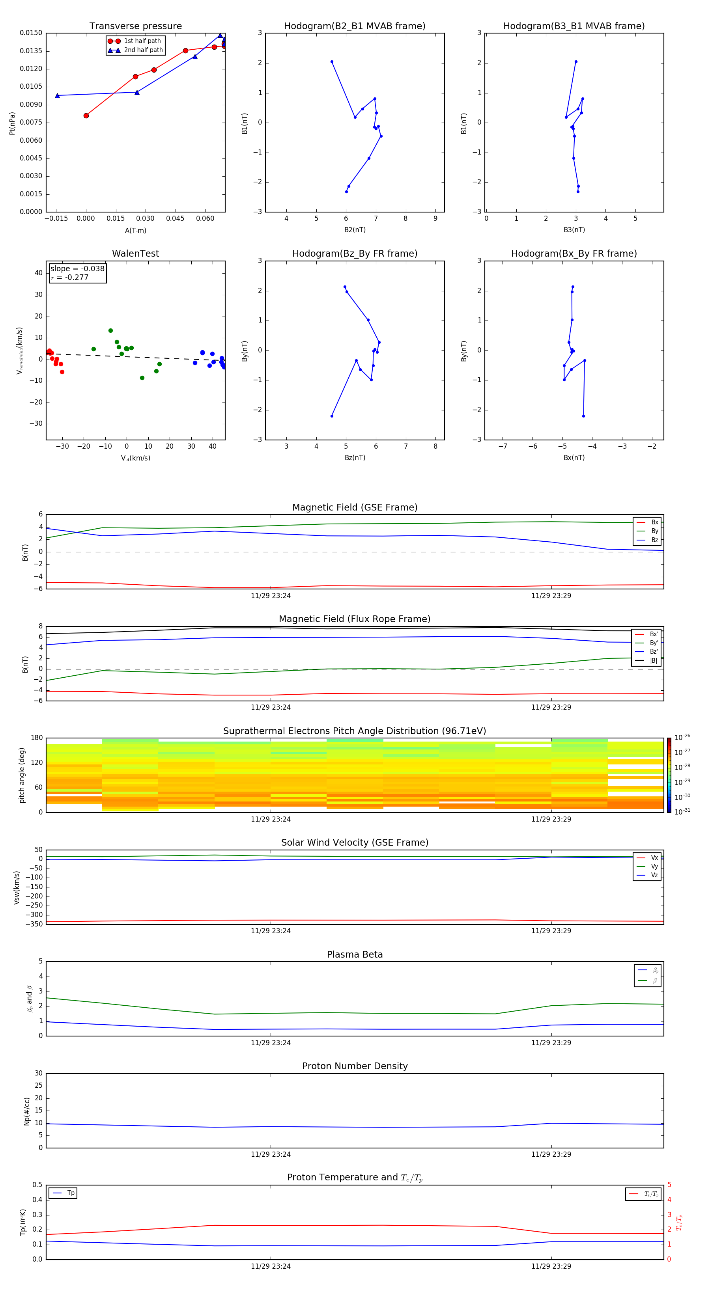
Task: Click the "pitch angle (deg)" axis label
Action: point(22,775)
